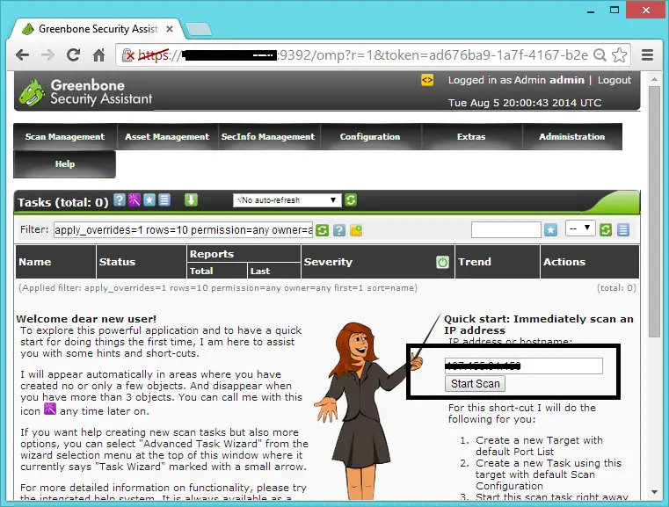Click the 'Applied filter' summary text
This screenshot has height=507, width=669.
click(x=218, y=288)
